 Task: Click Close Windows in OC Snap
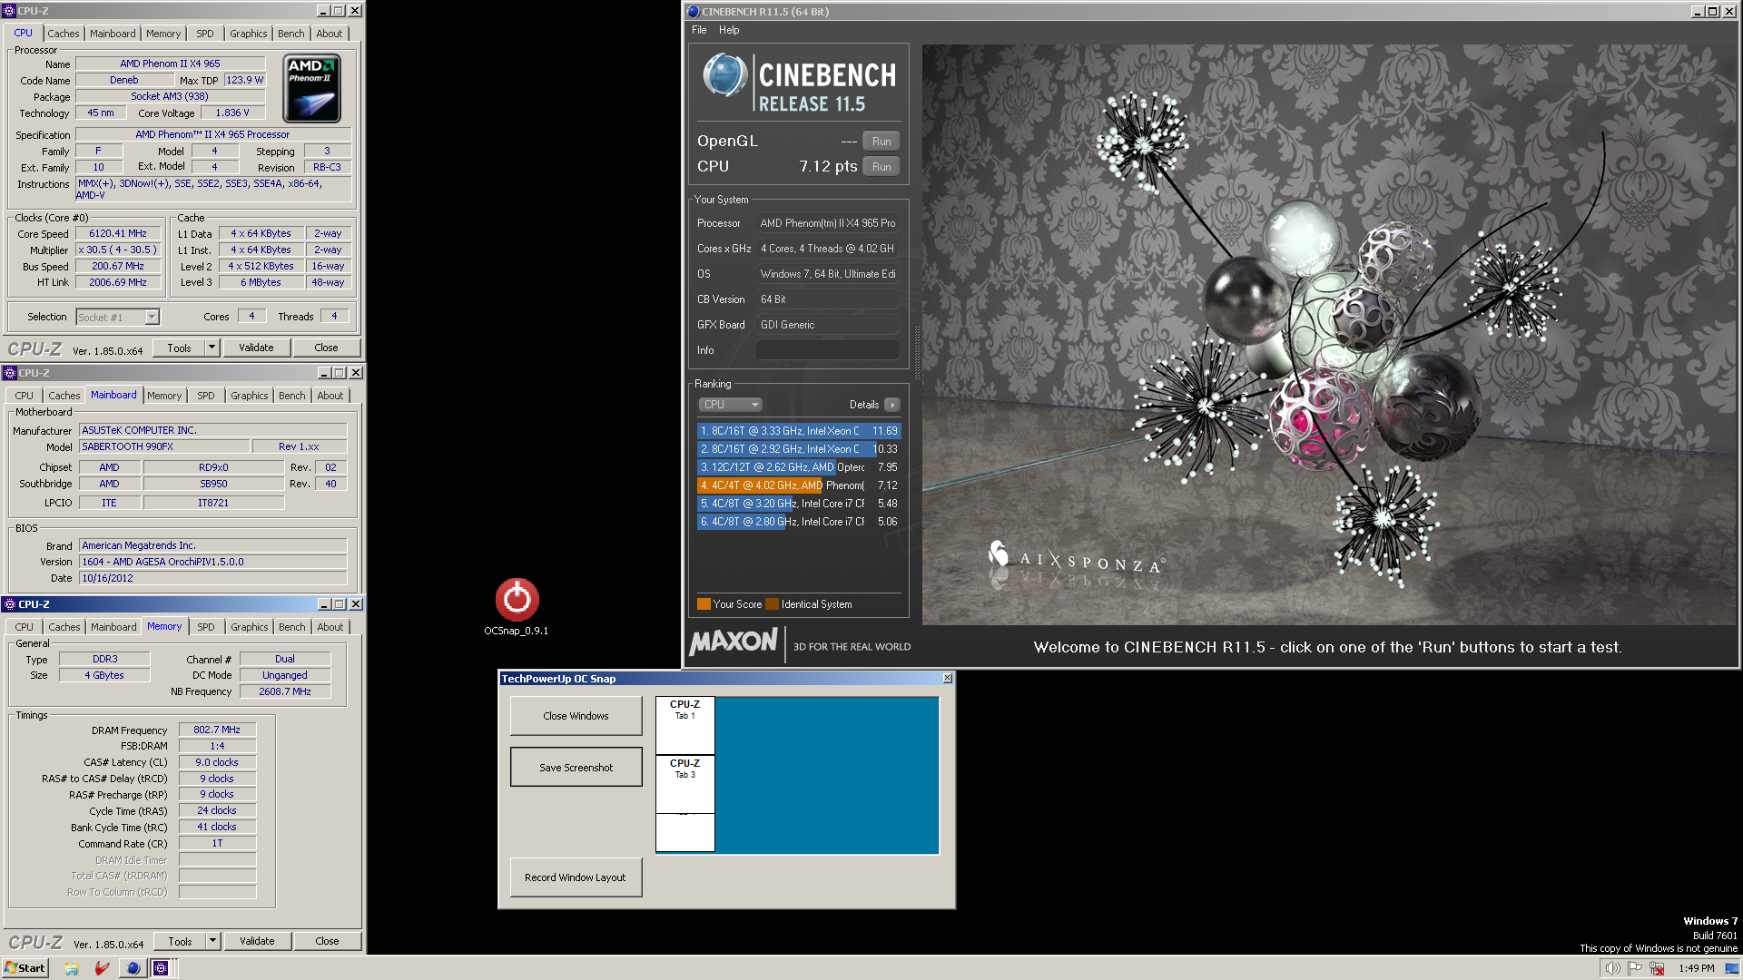(x=576, y=716)
